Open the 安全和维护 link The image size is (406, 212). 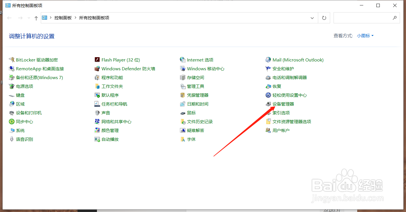coord(283,69)
